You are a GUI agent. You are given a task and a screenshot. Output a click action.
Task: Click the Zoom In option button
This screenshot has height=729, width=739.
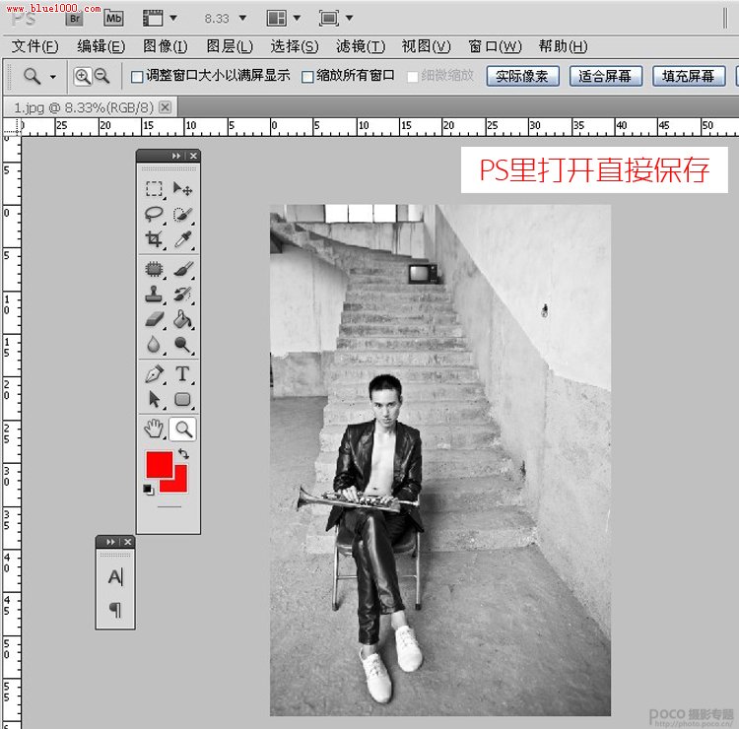(x=83, y=76)
